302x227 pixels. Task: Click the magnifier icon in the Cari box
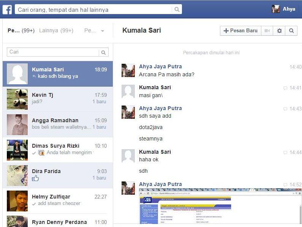pyautogui.click(x=103, y=52)
